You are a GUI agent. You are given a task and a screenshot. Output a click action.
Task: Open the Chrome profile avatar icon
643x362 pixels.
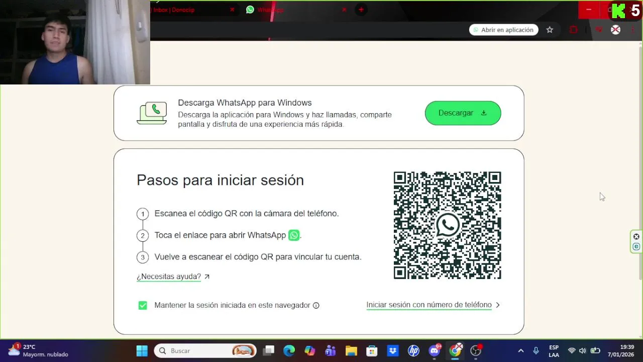pyautogui.click(x=615, y=30)
